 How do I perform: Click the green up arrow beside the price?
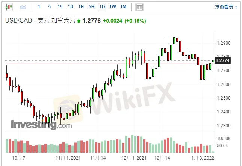click(79, 21)
